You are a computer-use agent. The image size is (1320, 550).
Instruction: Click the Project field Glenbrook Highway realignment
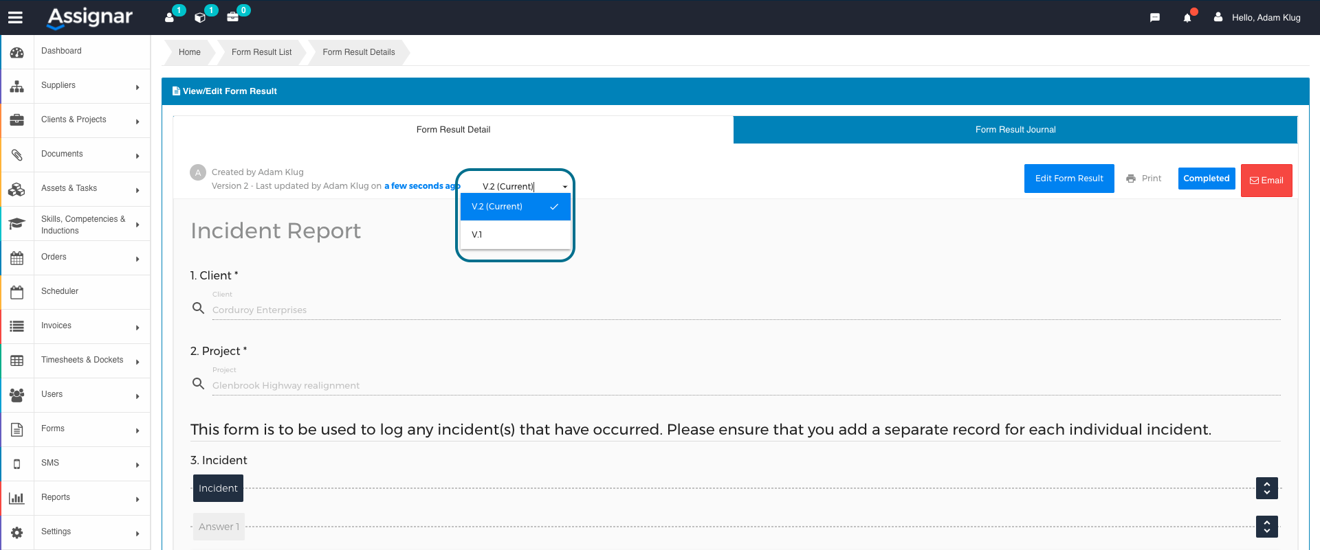coord(746,385)
